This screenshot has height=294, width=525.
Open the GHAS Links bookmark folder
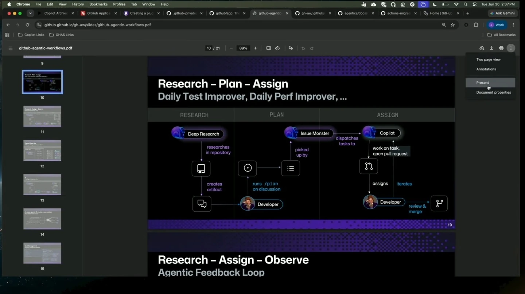(x=62, y=35)
